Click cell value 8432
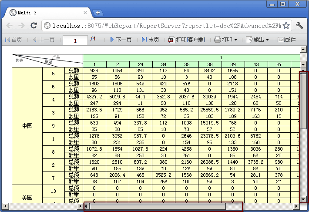The height and width of the screenshot is (212, 309). (209, 71)
